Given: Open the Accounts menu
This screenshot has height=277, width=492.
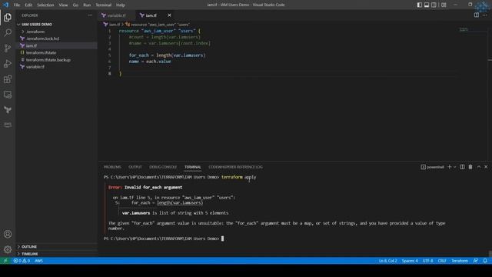Looking at the screenshot, I should [8, 234].
